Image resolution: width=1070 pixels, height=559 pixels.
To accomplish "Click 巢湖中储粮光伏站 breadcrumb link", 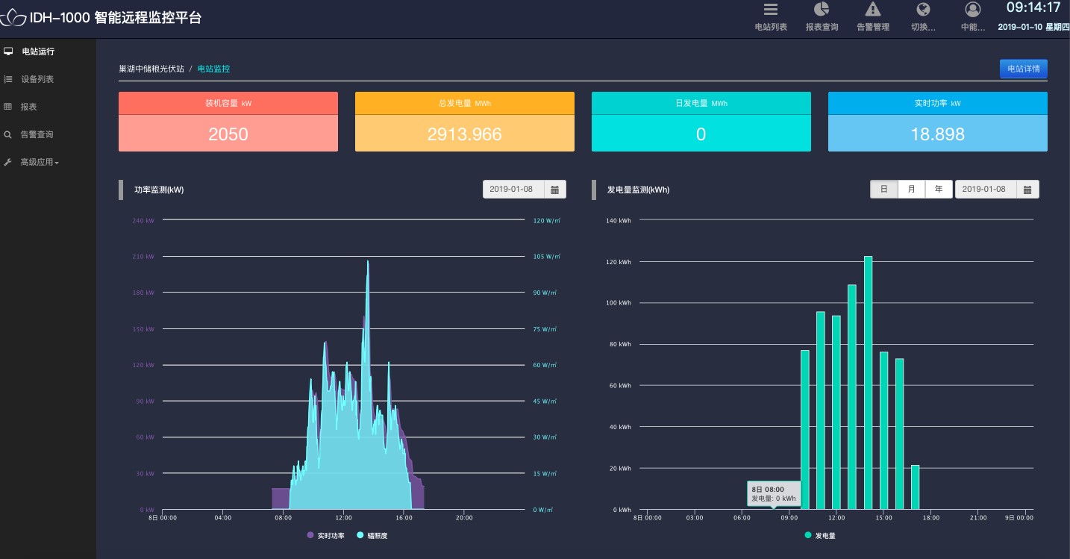I will 151,69.
